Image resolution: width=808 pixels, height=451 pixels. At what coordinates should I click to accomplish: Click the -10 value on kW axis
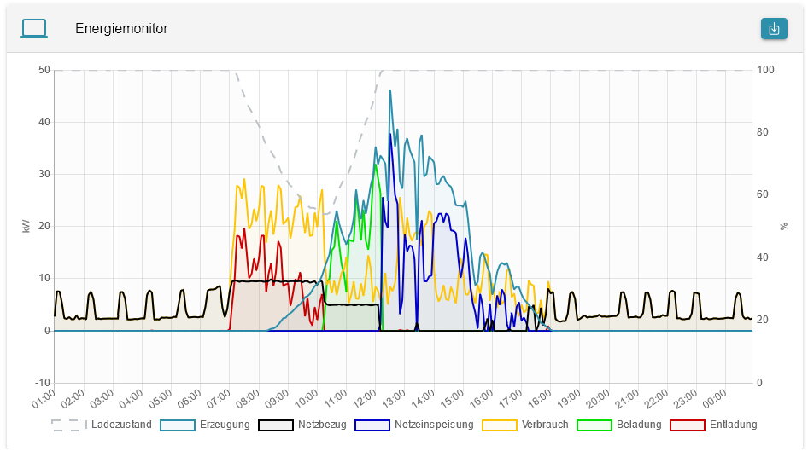(x=43, y=383)
